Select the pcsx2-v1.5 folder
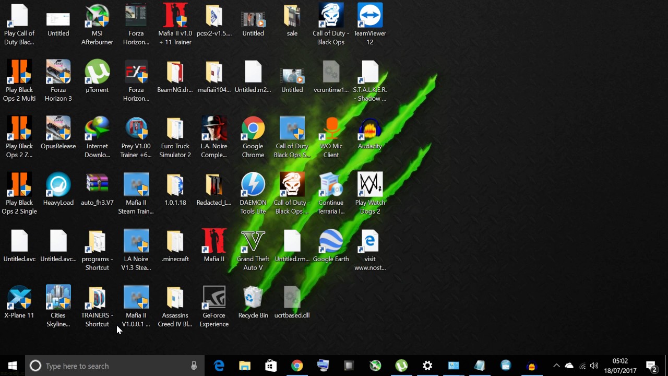This screenshot has height=376, width=668. click(214, 20)
